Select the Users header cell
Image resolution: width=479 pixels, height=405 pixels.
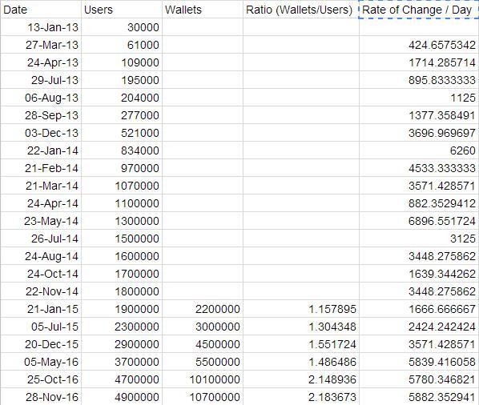[122, 10]
